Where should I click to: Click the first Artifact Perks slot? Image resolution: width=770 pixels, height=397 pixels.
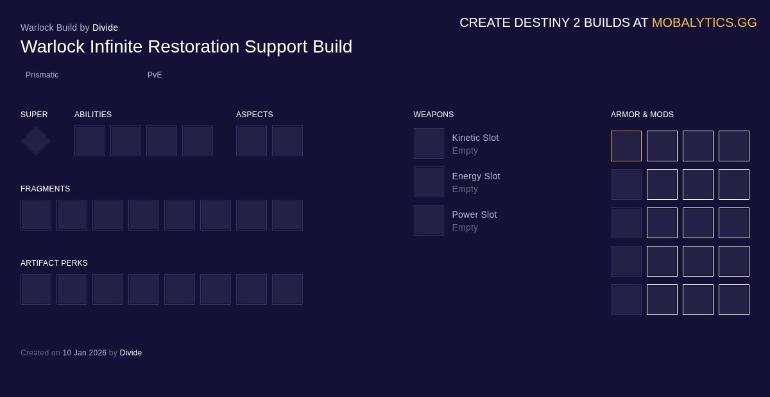(x=36, y=289)
